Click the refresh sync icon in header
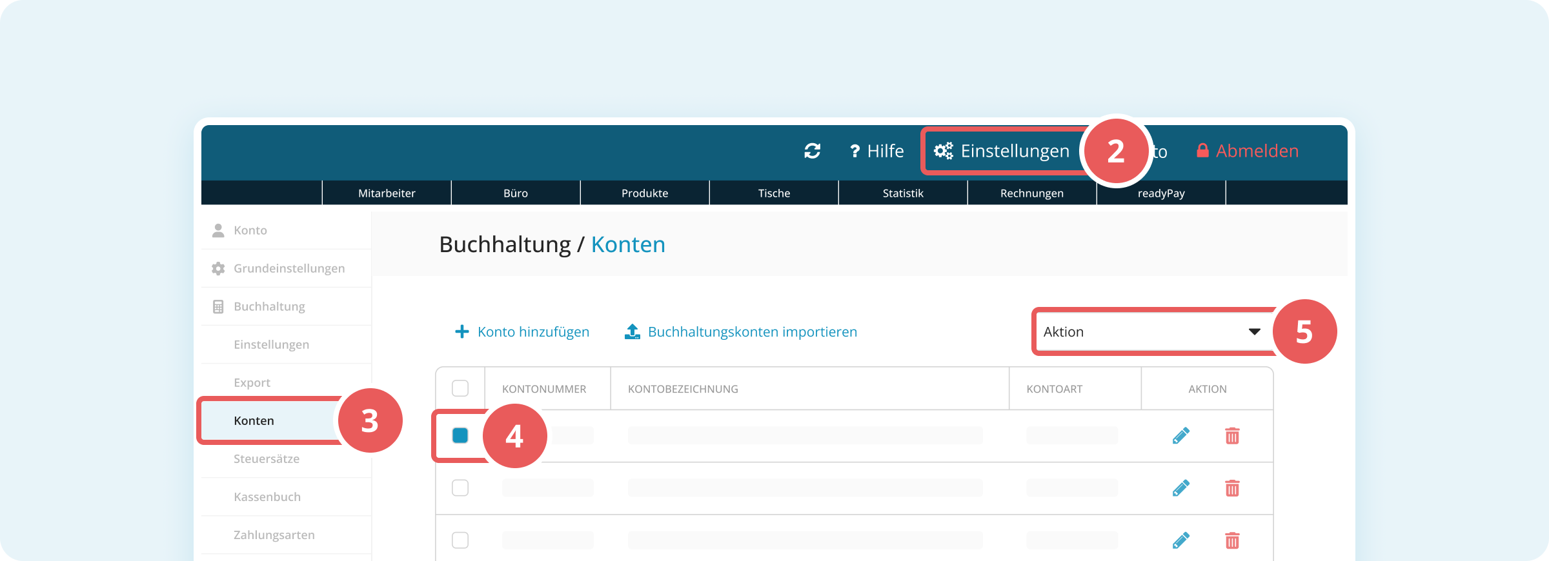The height and width of the screenshot is (561, 1549). [x=812, y=151]
